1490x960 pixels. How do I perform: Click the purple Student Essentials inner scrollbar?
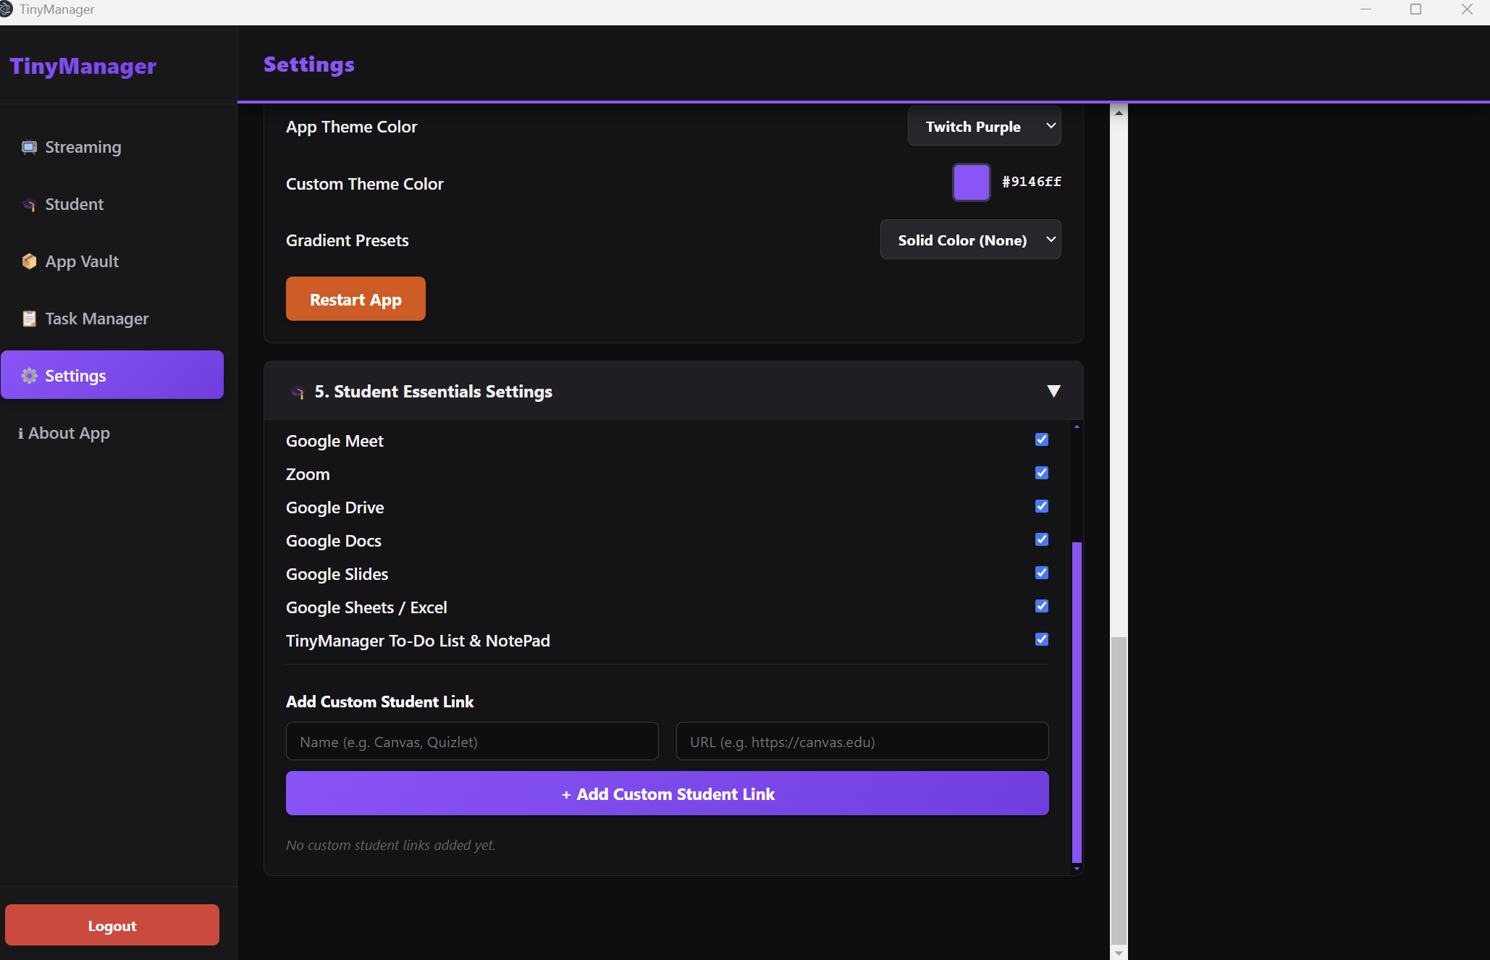coord(1077,702)
